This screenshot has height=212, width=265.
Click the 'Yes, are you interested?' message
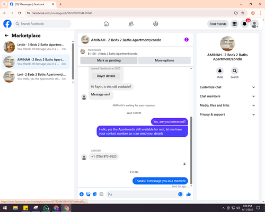(x=170, y=122)
